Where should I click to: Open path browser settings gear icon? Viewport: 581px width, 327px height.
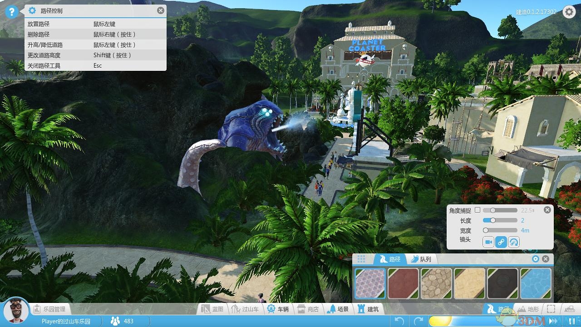tap(535, 259)
